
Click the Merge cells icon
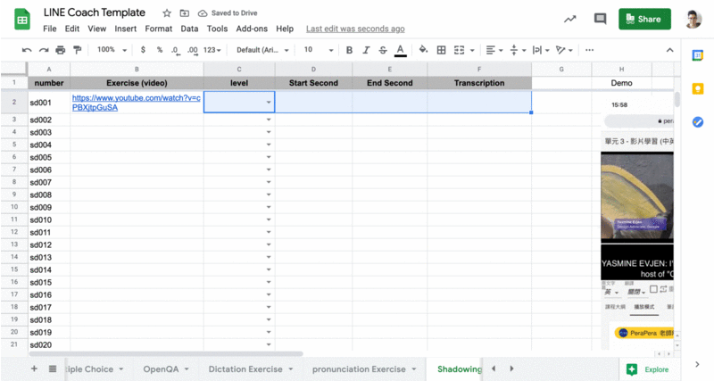(x=459, y=50)
